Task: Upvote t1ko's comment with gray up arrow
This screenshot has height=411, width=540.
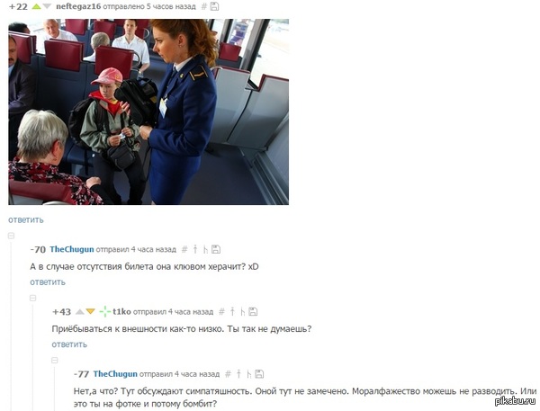Action: (x=80, y=311)
